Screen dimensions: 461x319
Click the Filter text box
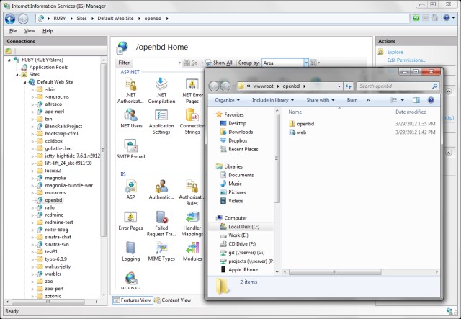[156, 63]
